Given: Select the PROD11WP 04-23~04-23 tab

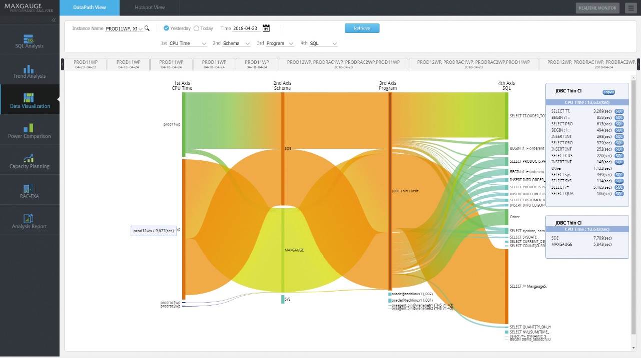Looking at the screenshot, I should (85, 64).
